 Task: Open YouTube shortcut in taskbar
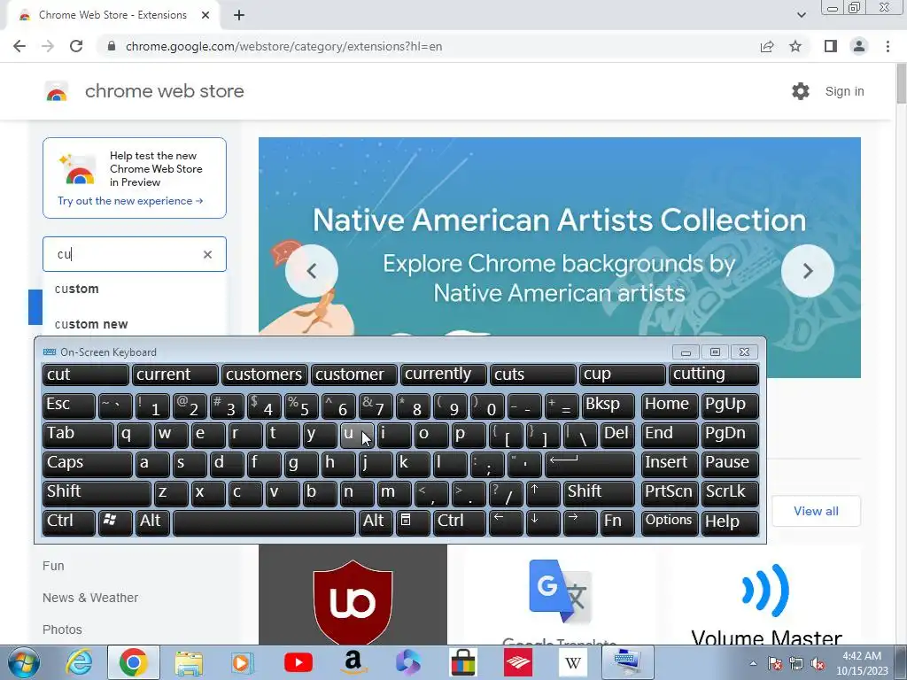(x=298, y=662)
